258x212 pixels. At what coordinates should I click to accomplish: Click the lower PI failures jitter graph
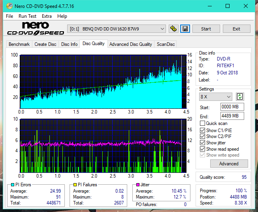(103, 146)
